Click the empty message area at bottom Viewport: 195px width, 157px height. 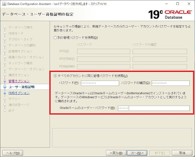(x=122, y=138)
